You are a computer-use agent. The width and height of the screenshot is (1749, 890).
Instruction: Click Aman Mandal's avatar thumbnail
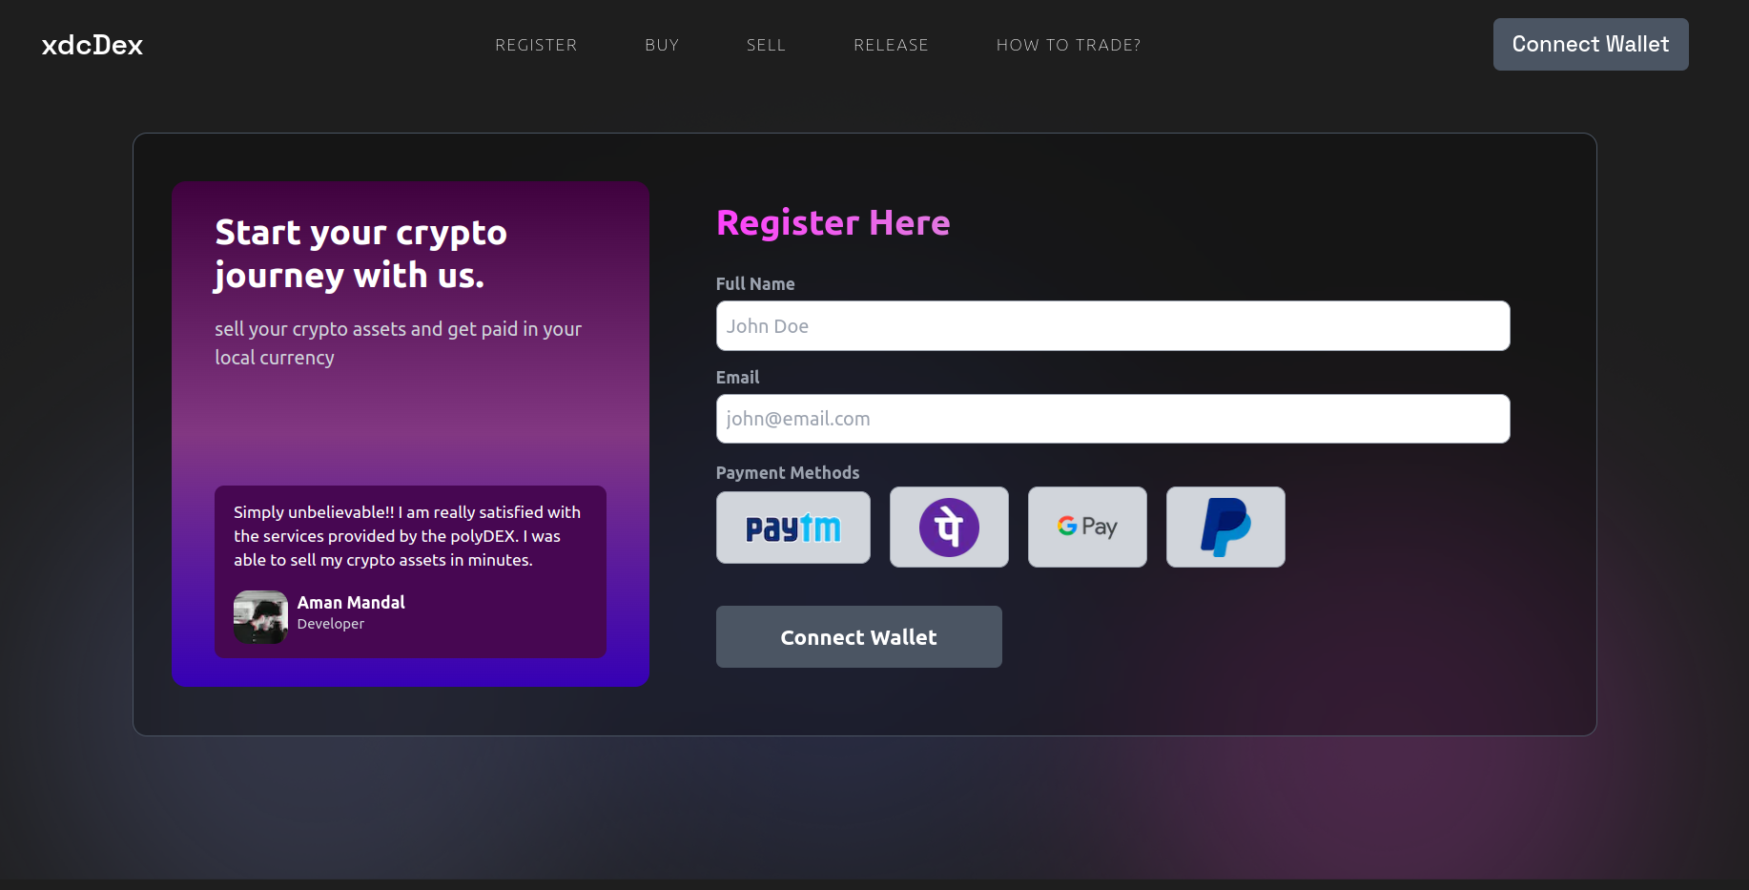[260, 617]
